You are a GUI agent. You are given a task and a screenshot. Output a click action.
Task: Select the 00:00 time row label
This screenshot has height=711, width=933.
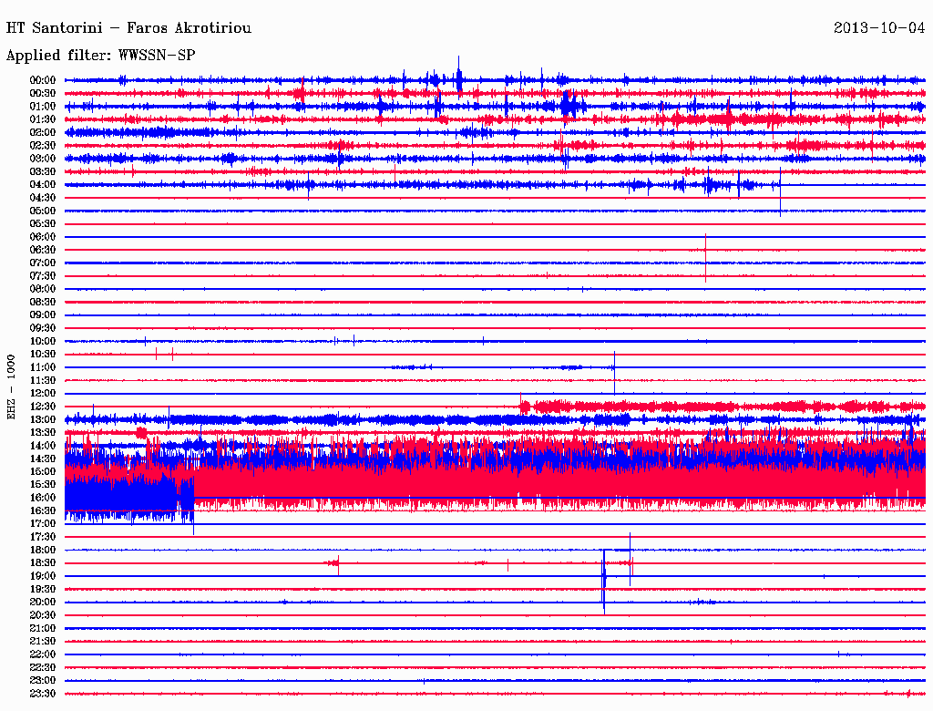click(x=43, y=80)
